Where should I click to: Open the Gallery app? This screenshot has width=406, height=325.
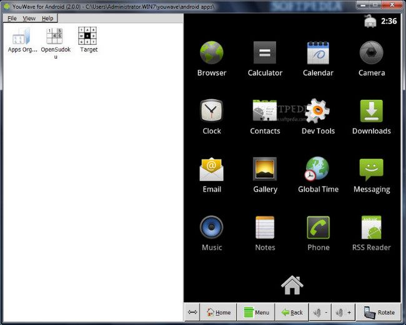tap(265, 169)
